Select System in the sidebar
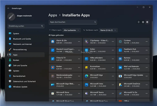157x106 pixels. click(x=16, y=34)
